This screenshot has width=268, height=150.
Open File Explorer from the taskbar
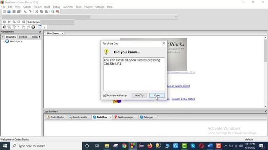pyautogui.click(x=107, y=146)
